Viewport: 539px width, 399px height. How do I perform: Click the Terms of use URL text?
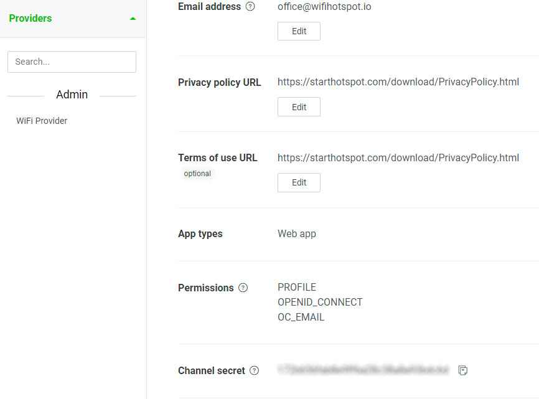(x=398, y=157)
